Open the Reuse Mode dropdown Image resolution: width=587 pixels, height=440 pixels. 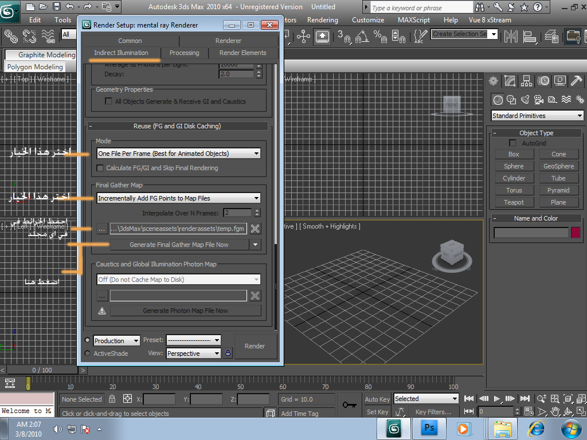(x=179, y=154)
